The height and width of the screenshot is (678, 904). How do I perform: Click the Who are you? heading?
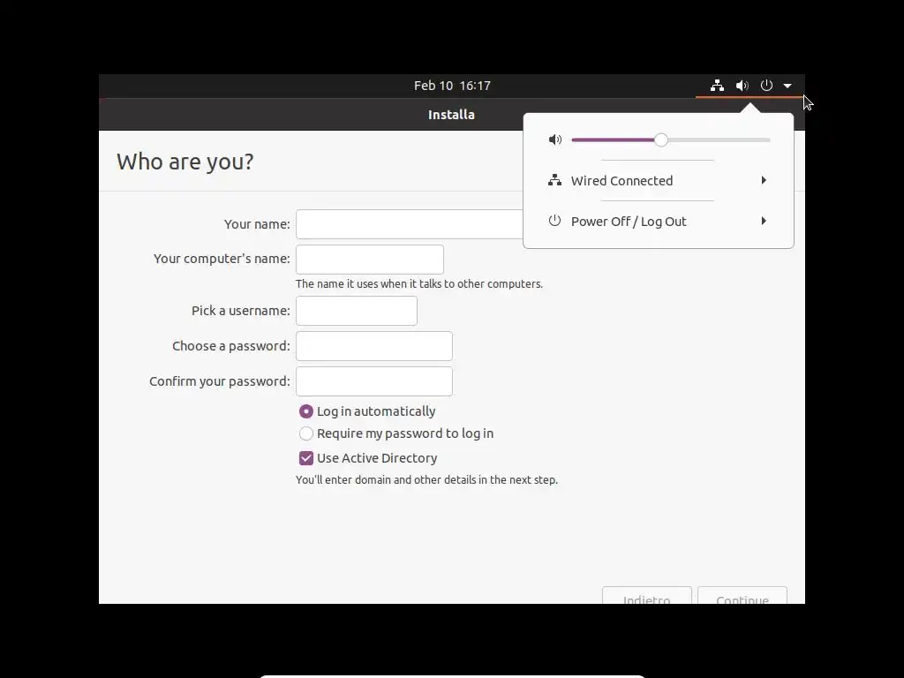(x=185, y=162)
